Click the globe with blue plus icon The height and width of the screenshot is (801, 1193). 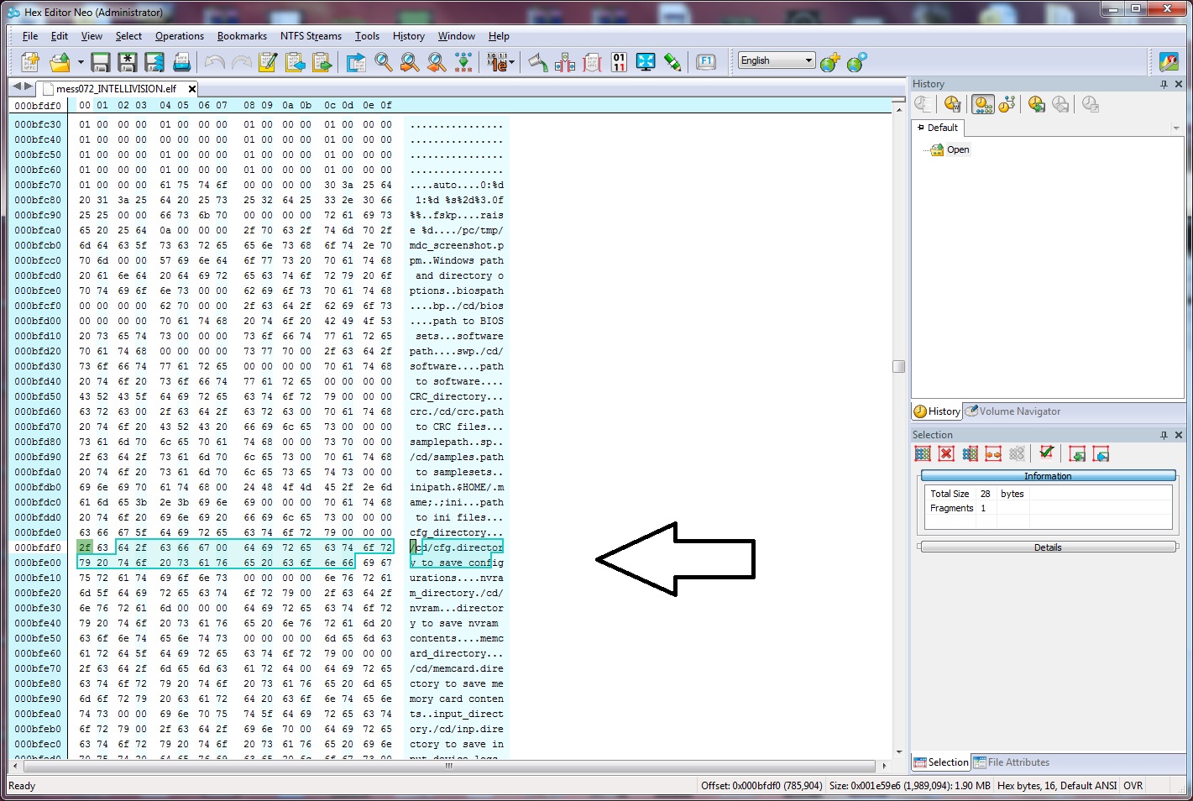click(857, 61)
